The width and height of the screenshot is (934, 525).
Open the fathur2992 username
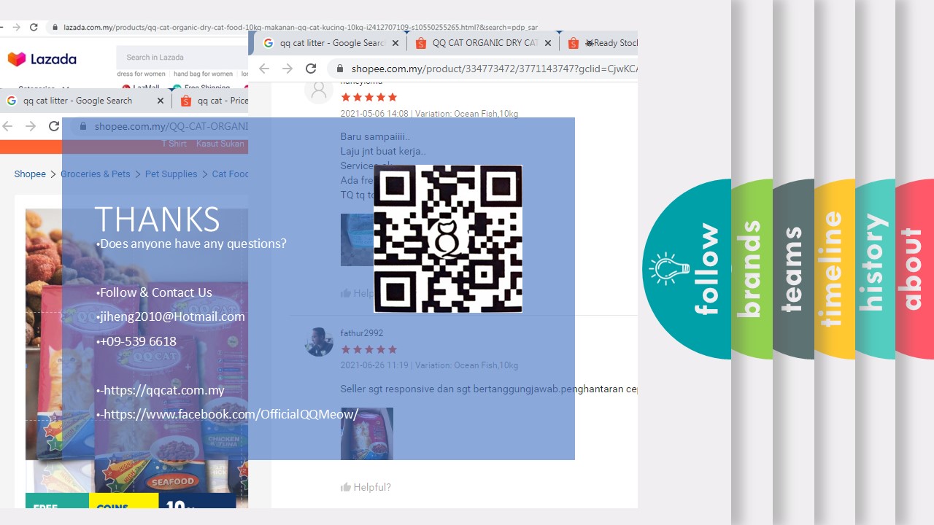point(361,333)
